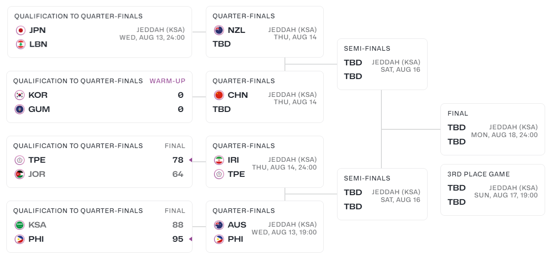
Task: Select the JPN team name
Action: click(x=37, y=30)
